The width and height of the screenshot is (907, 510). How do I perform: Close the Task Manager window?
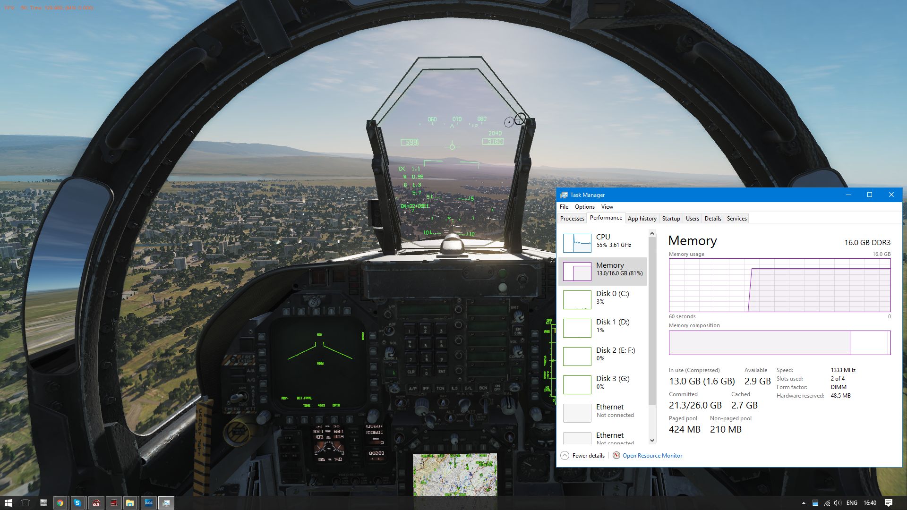pyautogui.click(x=891, y=195)
